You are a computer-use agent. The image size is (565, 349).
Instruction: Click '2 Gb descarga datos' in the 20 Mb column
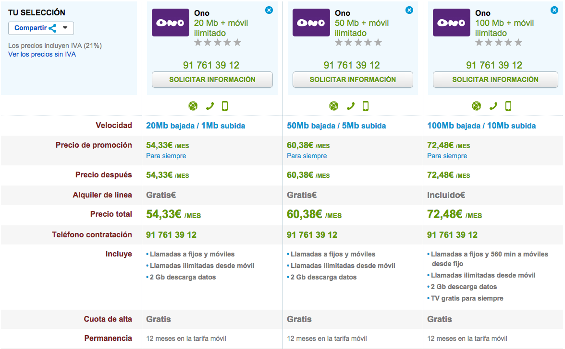click(183, 277)
